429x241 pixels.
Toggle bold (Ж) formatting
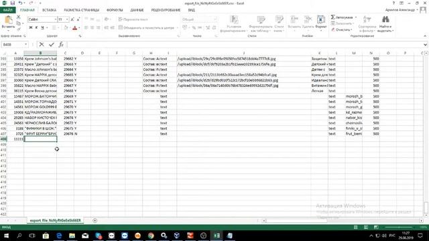31,27
